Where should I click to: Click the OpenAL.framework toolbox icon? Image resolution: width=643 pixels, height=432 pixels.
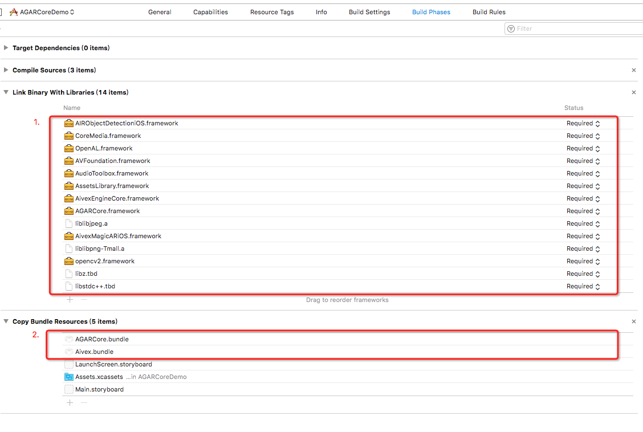69,148
